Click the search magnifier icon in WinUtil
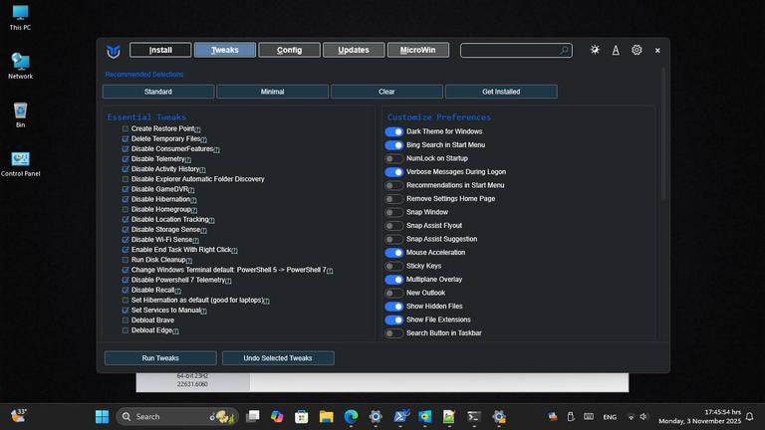765x430 pixels. [x=564, y=50]
